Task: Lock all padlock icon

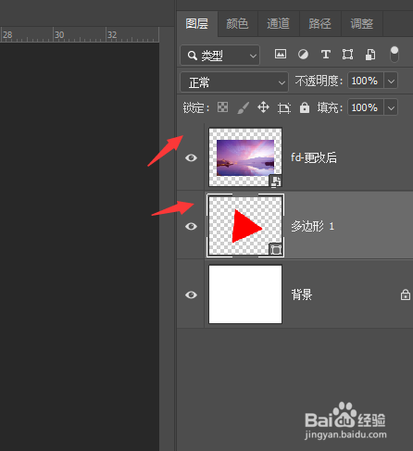Action: (x=305, y=107)
